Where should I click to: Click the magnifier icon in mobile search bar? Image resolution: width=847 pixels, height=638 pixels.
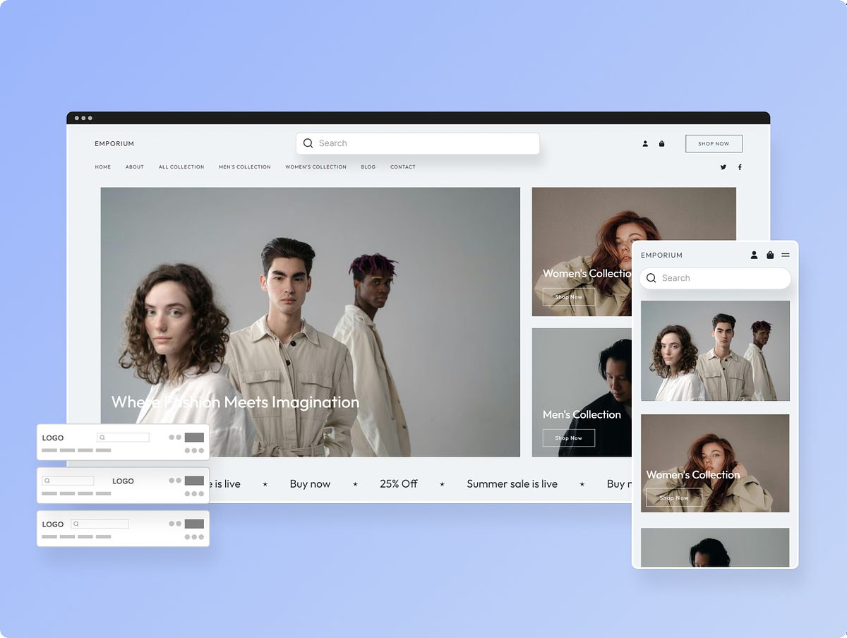coord(651,278)
